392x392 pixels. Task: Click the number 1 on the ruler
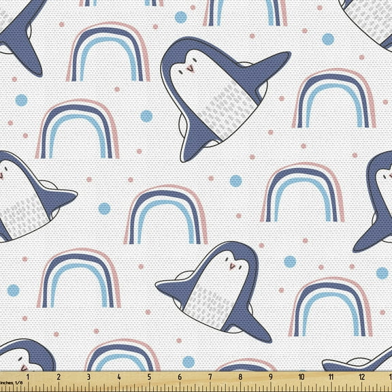pyautogui.click(x=28, y=377)
